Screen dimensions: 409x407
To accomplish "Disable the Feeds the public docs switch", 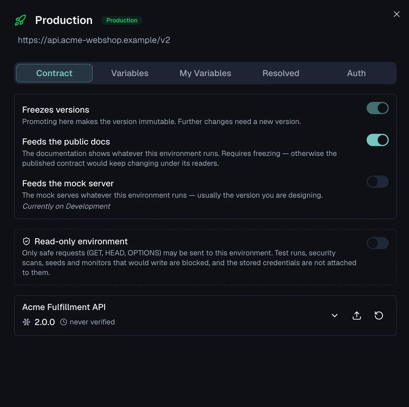I will 378,140.
